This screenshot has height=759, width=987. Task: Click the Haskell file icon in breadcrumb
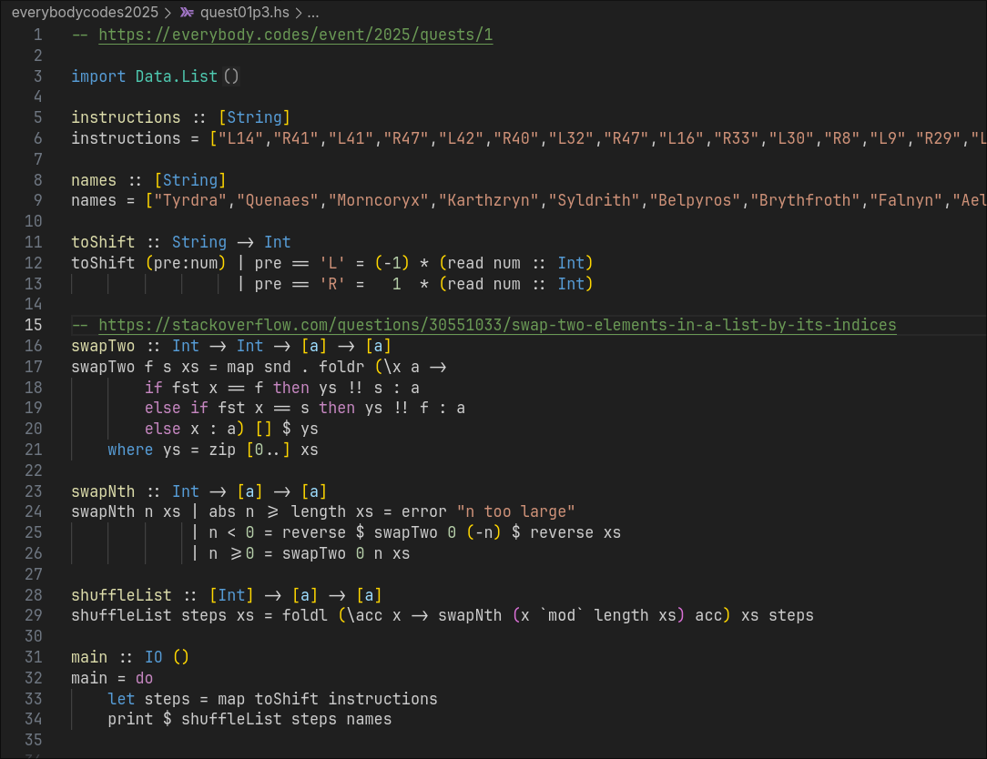pyautogui.click(x=187, y=13)
